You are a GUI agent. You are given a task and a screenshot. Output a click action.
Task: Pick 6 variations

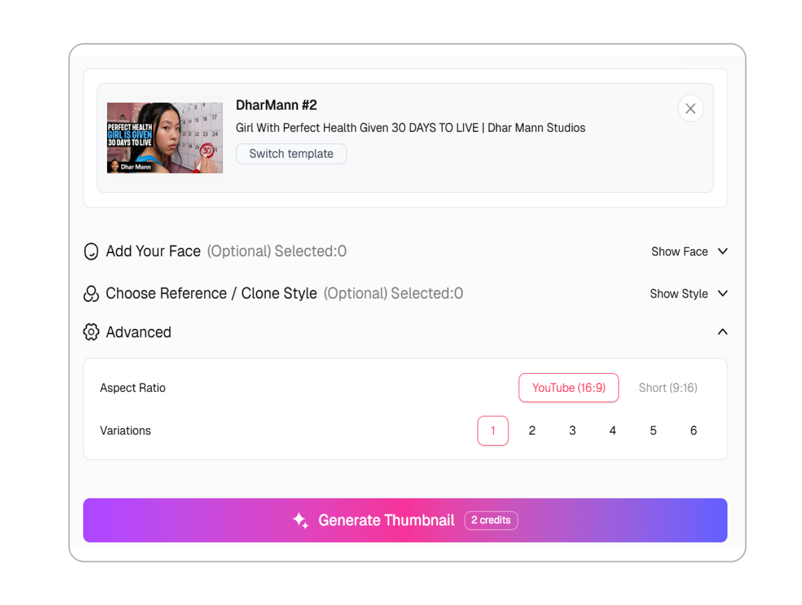click(694, 431)
